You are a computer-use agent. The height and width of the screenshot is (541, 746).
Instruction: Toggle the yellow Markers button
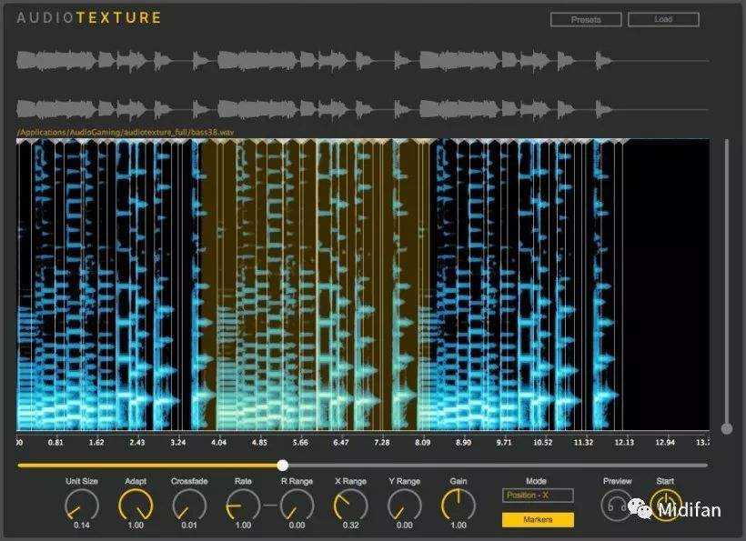click(538, 519)
